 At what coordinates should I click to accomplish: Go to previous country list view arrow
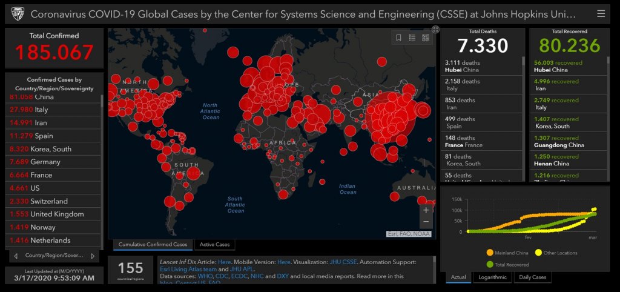tap(16, 256)
